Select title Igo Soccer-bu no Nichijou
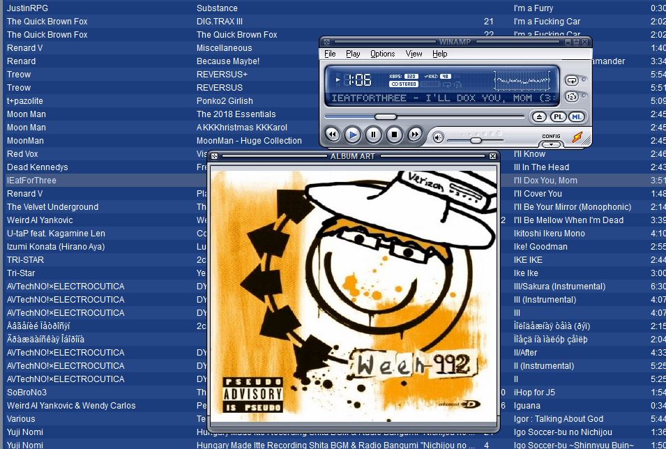Viewport: 666px width, 449px height. click(563, 432)
